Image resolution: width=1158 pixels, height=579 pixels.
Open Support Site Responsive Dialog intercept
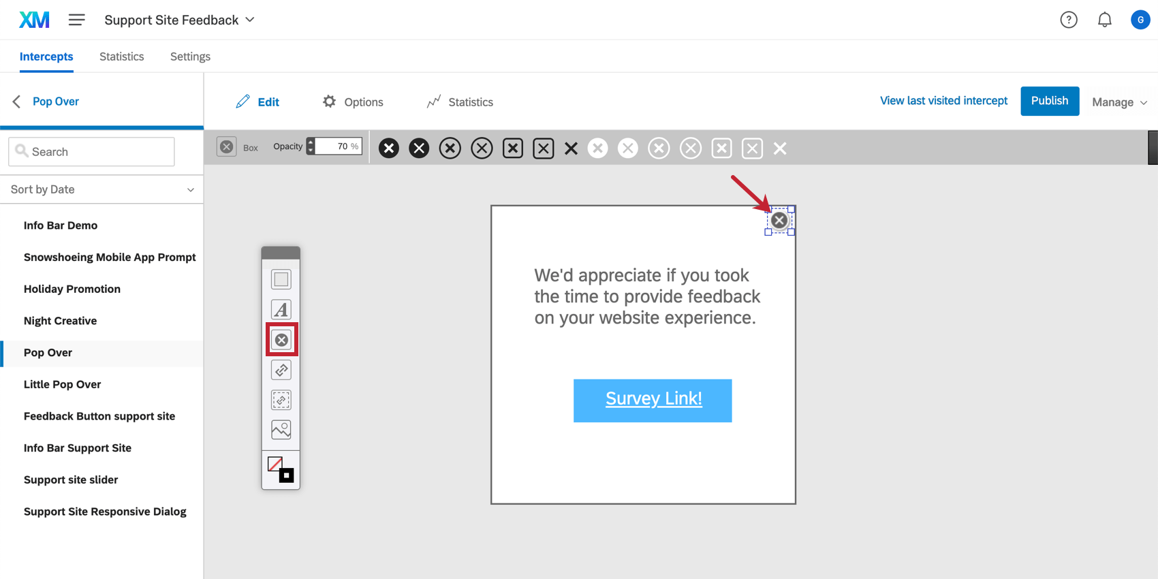pos(105,512)
